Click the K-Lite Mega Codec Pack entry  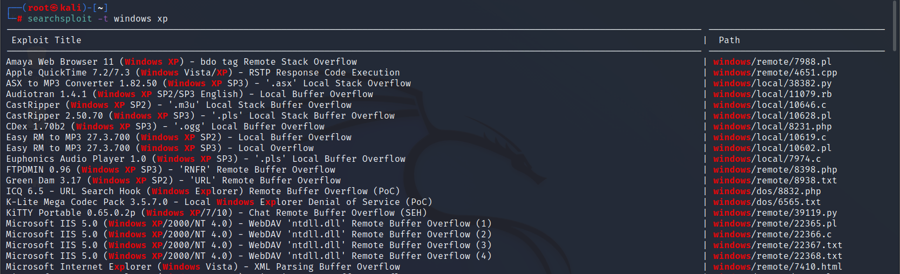(219, 202)
